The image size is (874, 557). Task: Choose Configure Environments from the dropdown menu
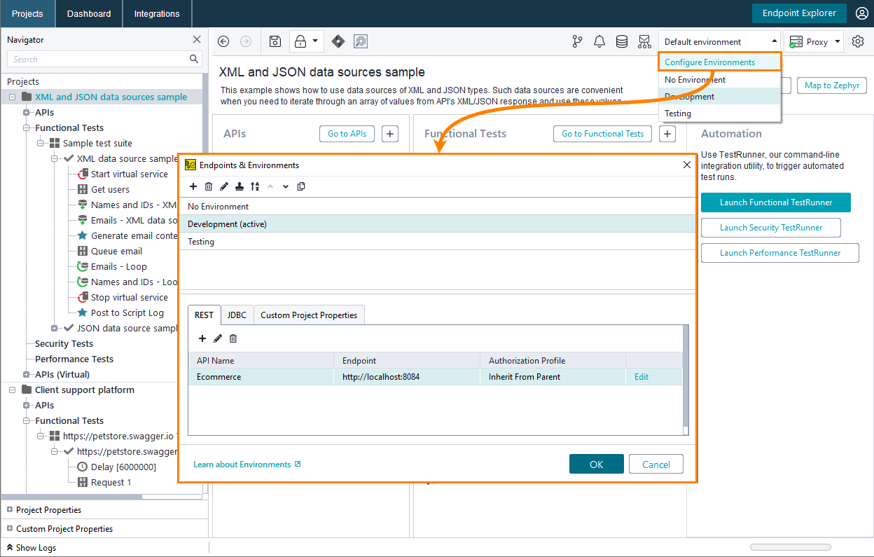pyautogui.click(x=720, y=62)
